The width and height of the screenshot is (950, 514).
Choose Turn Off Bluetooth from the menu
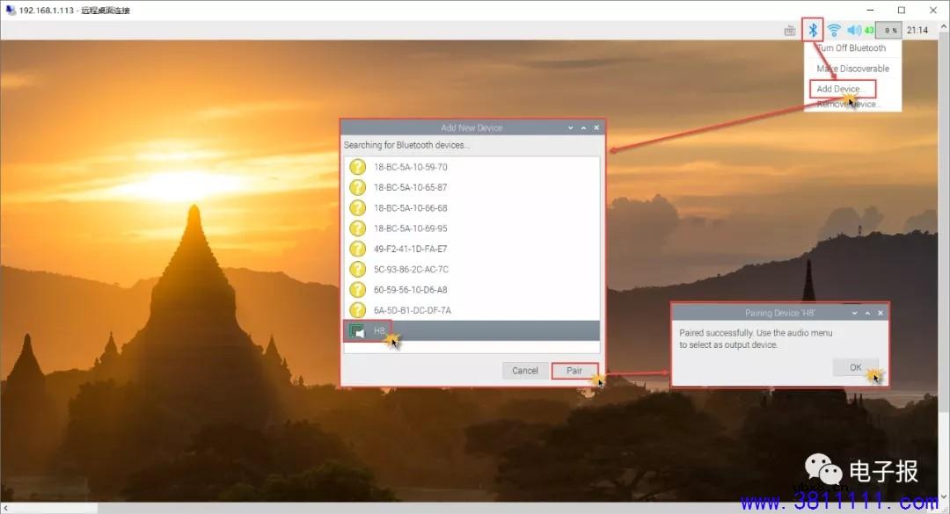[851, 48]
